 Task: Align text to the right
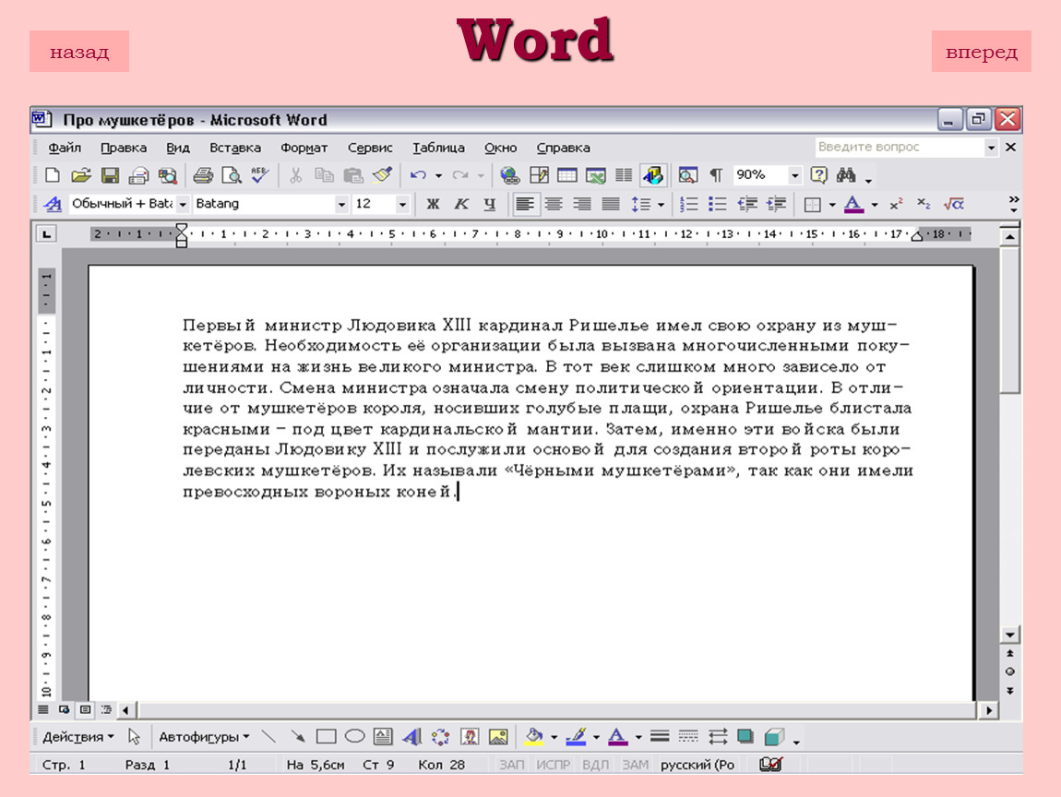[582, 205]
